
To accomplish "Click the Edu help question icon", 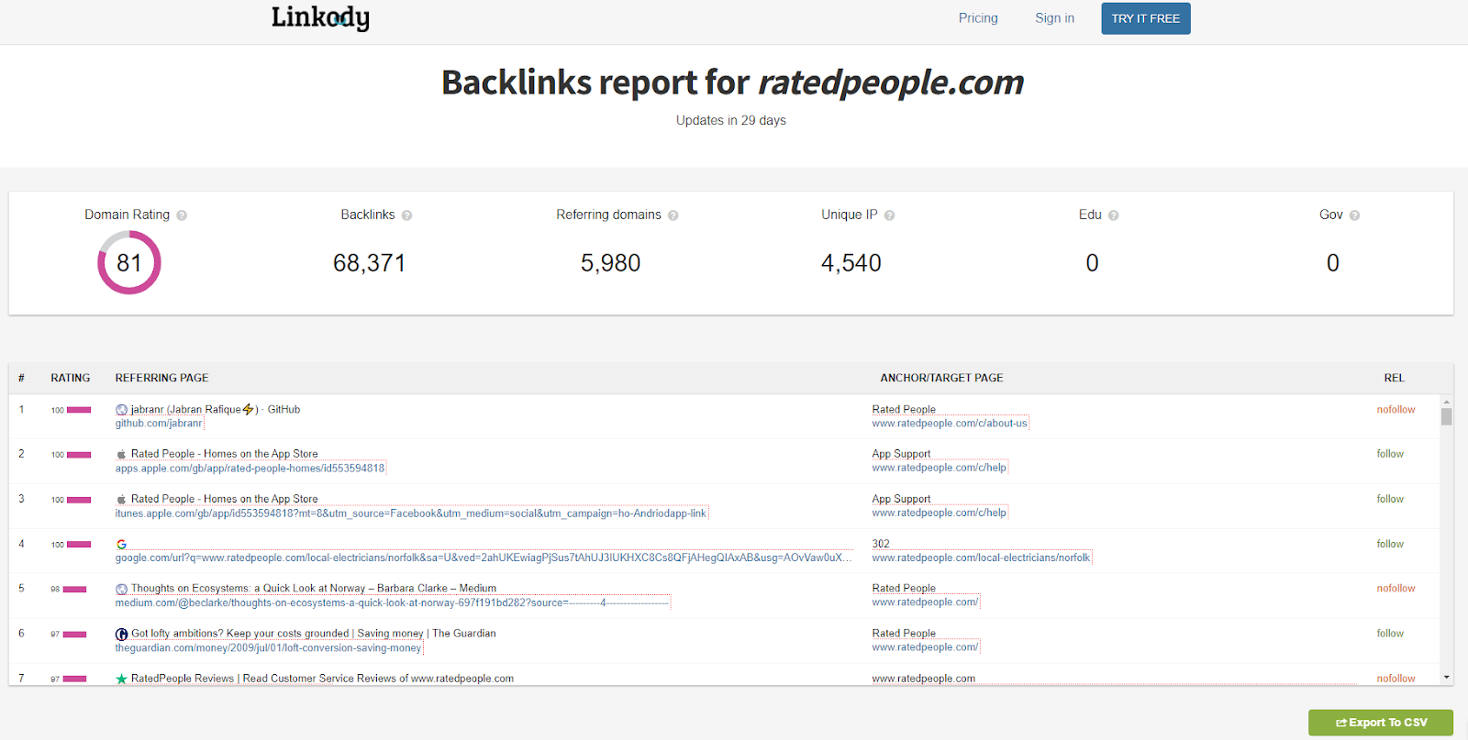I will (1113, 215).
